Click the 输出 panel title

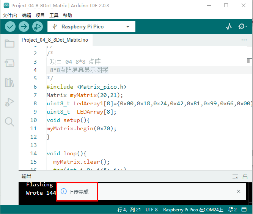[x=27, y=176]
